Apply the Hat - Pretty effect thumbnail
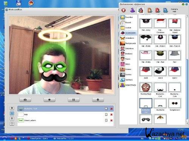The width and height of the screenshot is (189, 141). (146, 55)
